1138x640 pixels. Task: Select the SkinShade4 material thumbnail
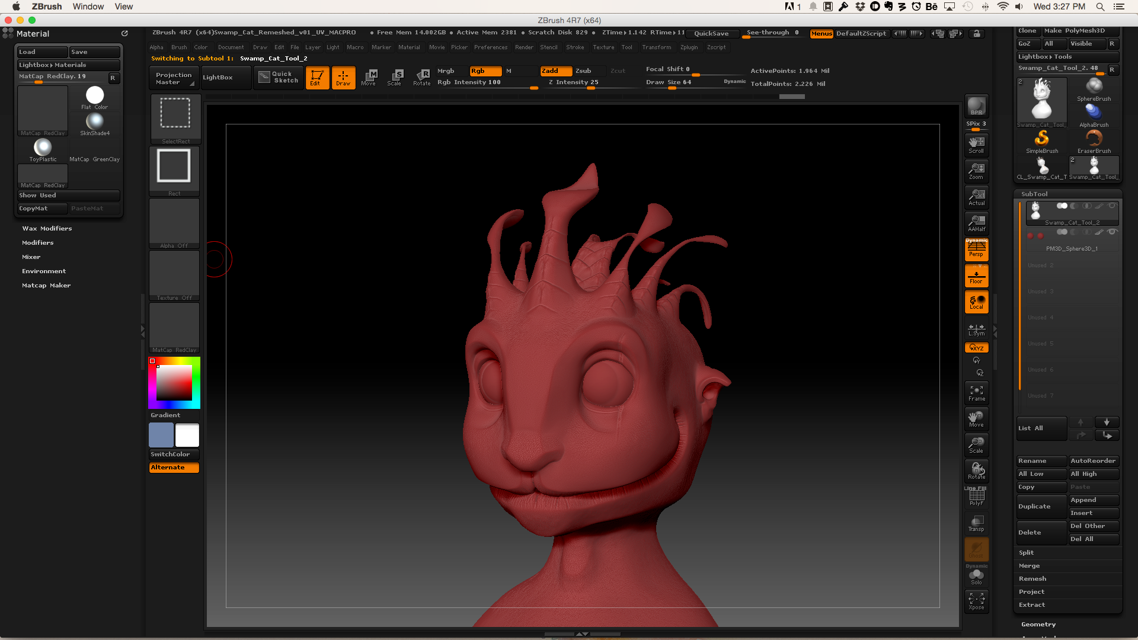[x=95, y=123]
